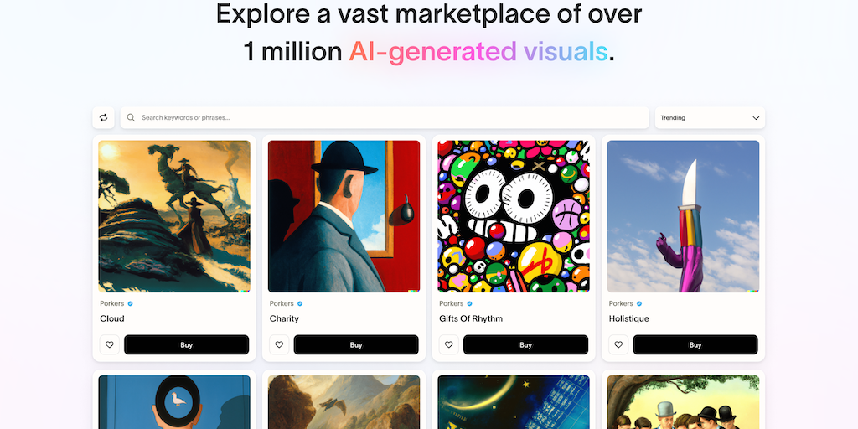858x429 pixels.
Task: Open the Cloud artwork thumbnail
Action: pyautogui.click(x=174, y=216)
